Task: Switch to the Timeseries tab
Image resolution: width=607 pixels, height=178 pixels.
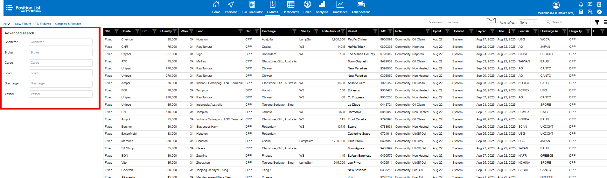Action: coord(340,8)
